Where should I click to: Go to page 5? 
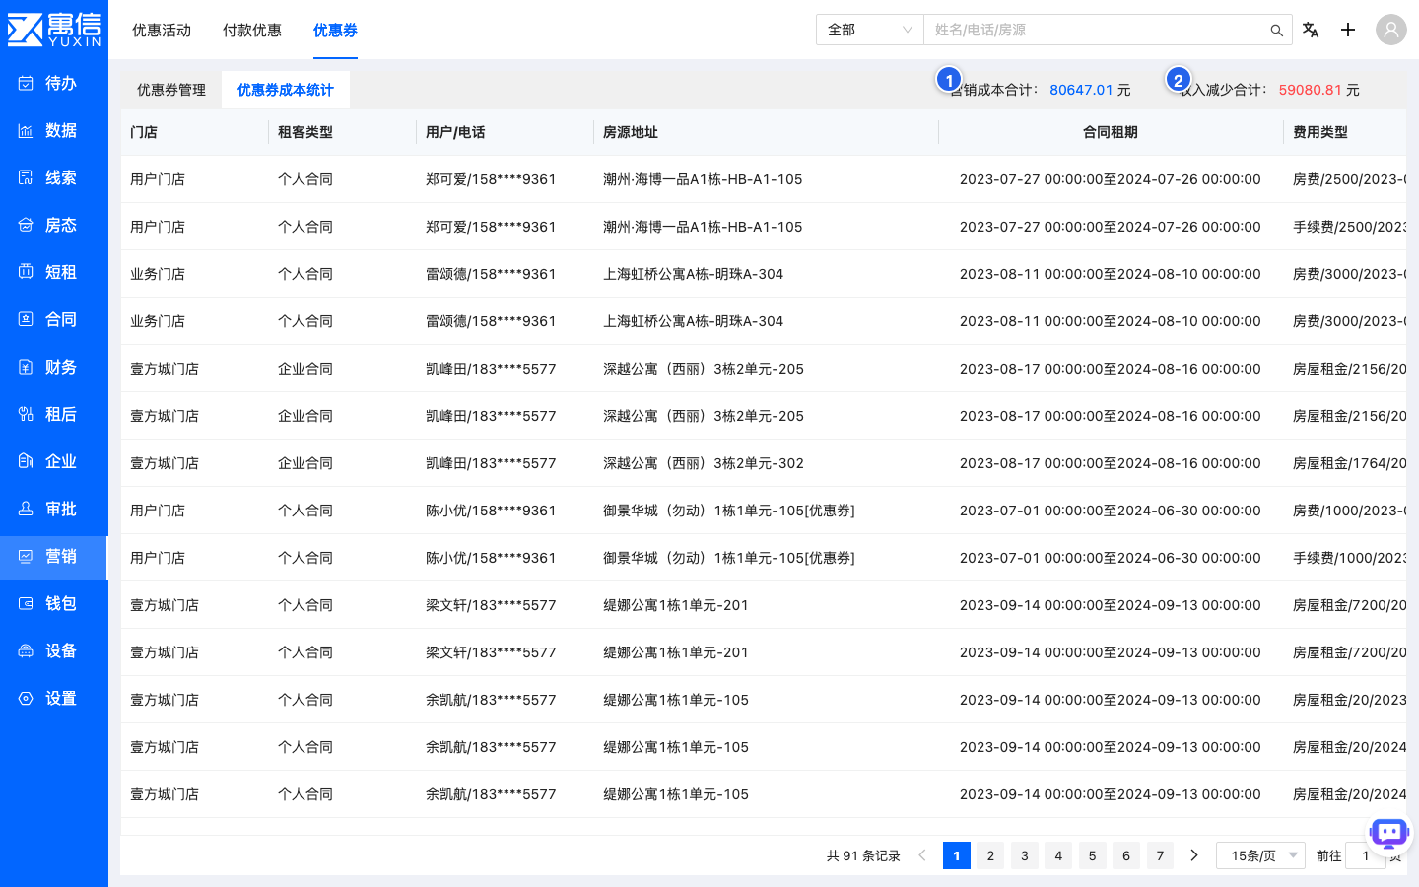[x=1092, y=855]
